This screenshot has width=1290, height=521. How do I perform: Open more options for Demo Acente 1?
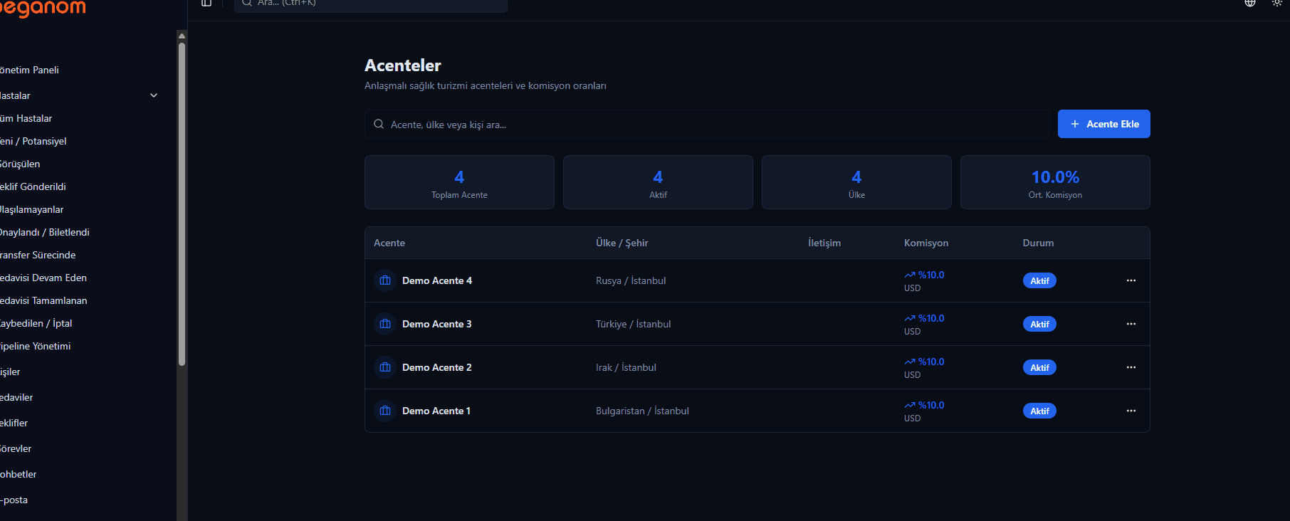(x=1131, y=411)
